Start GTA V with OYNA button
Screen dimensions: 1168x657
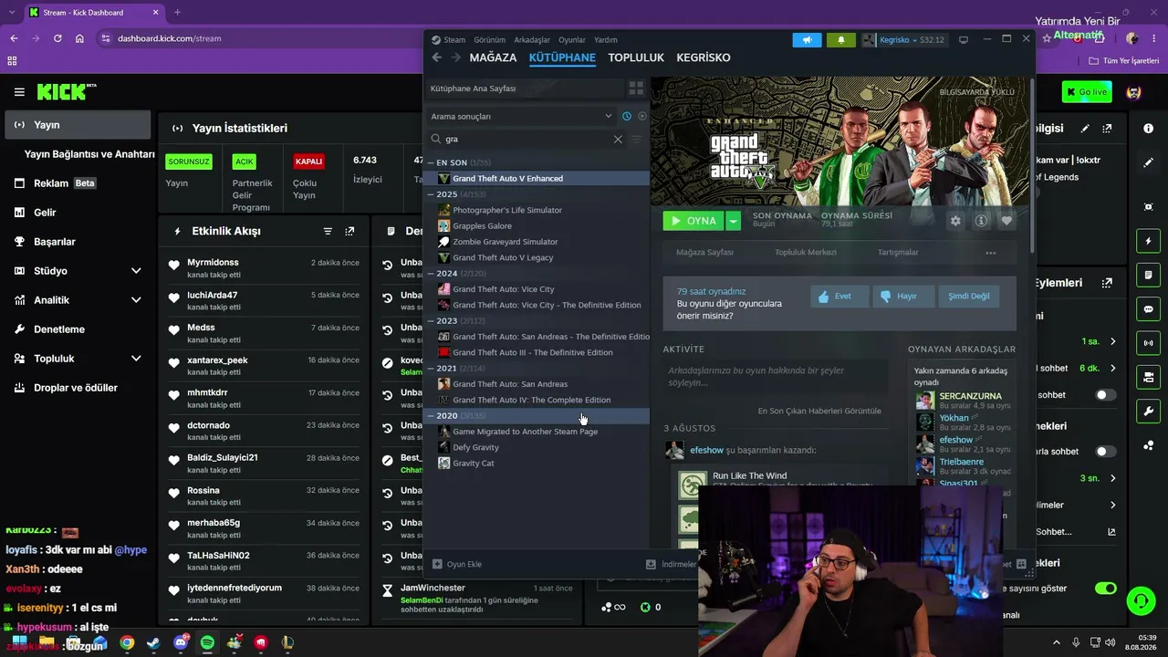693,221
